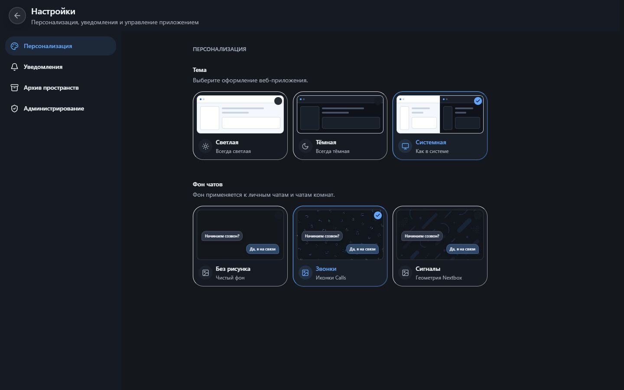Viewport: 624px width, 390px height.
Task: Click the 'Чистый фон' caption
Action: [230, 278]
